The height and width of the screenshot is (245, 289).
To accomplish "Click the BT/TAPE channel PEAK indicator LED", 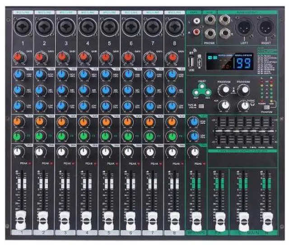I will click(x=205, y=164).
